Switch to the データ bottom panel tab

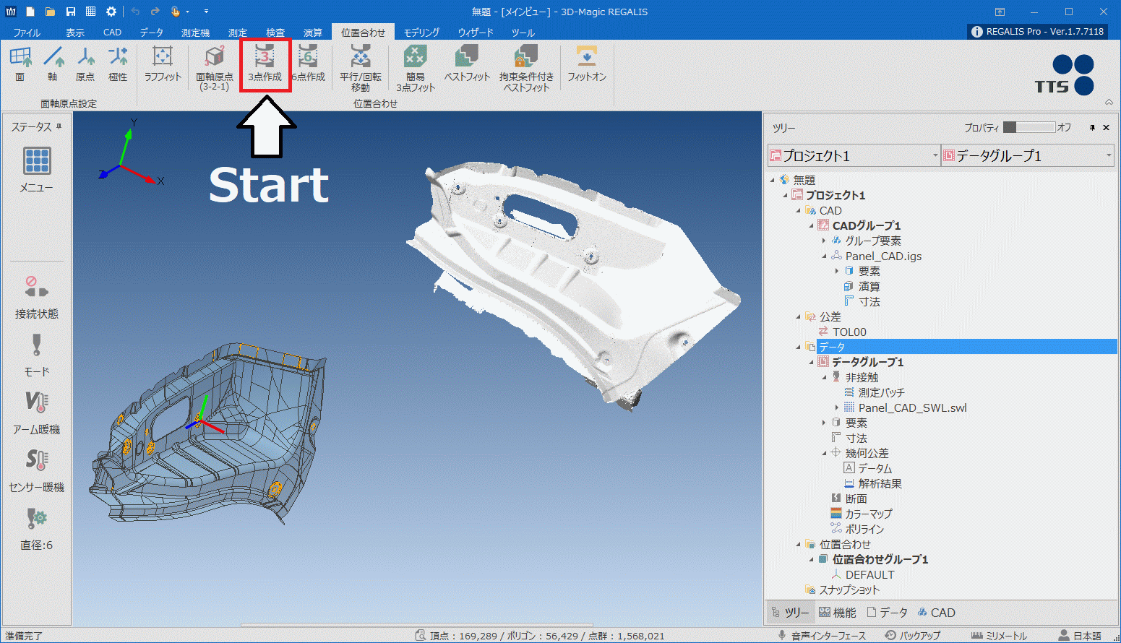(888, 613)
